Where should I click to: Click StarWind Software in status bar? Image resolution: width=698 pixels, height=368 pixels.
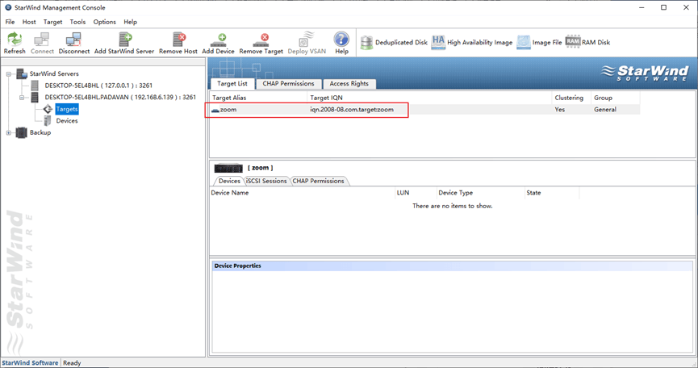[30, 363]
